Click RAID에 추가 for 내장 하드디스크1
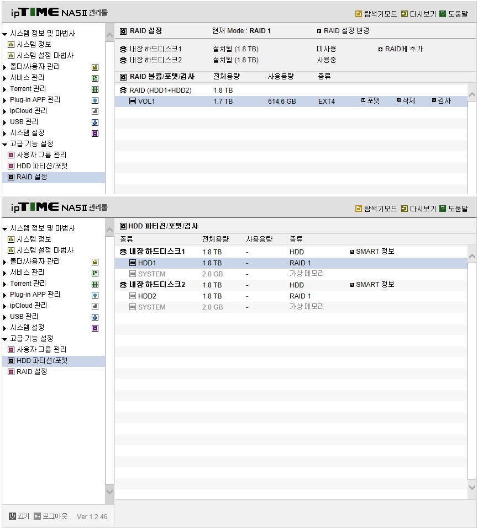The image size is (478, 528). tap(401, 49)
